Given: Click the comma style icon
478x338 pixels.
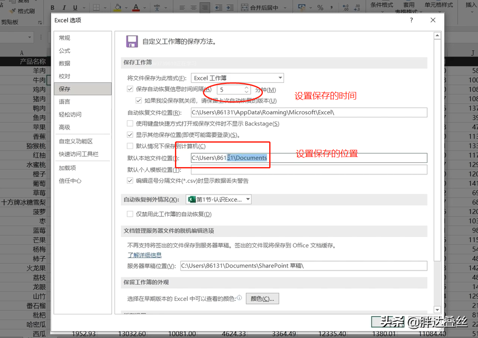Looking at the screenshot, I should pos(332,8).
